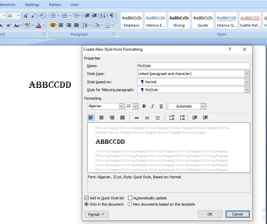Enable Automatically update checkbox

[x=130, y=198]
